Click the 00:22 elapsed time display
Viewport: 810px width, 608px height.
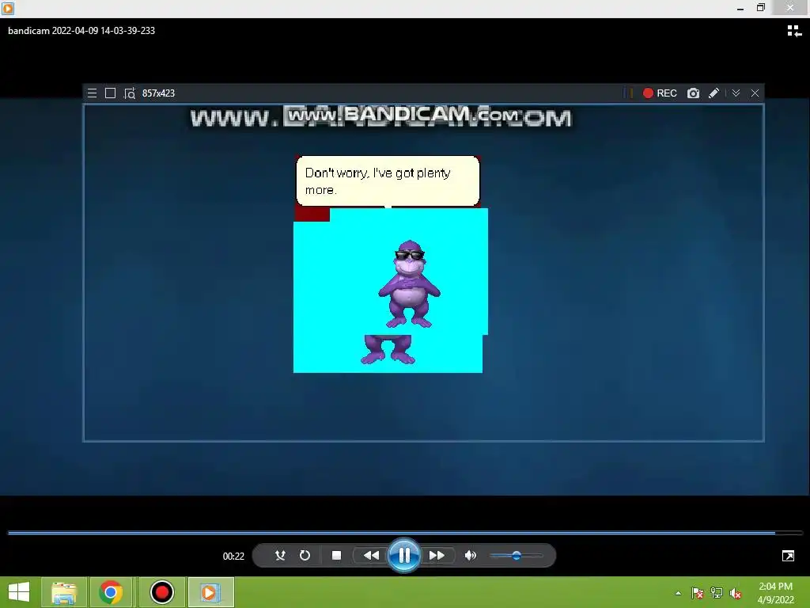click(233, 556)
